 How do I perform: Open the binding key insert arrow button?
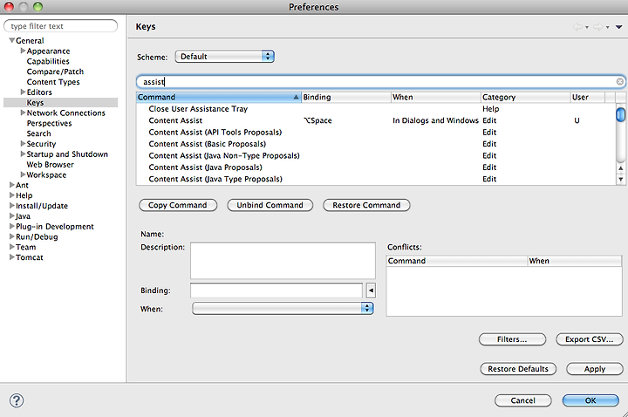[x=371, y=291]
